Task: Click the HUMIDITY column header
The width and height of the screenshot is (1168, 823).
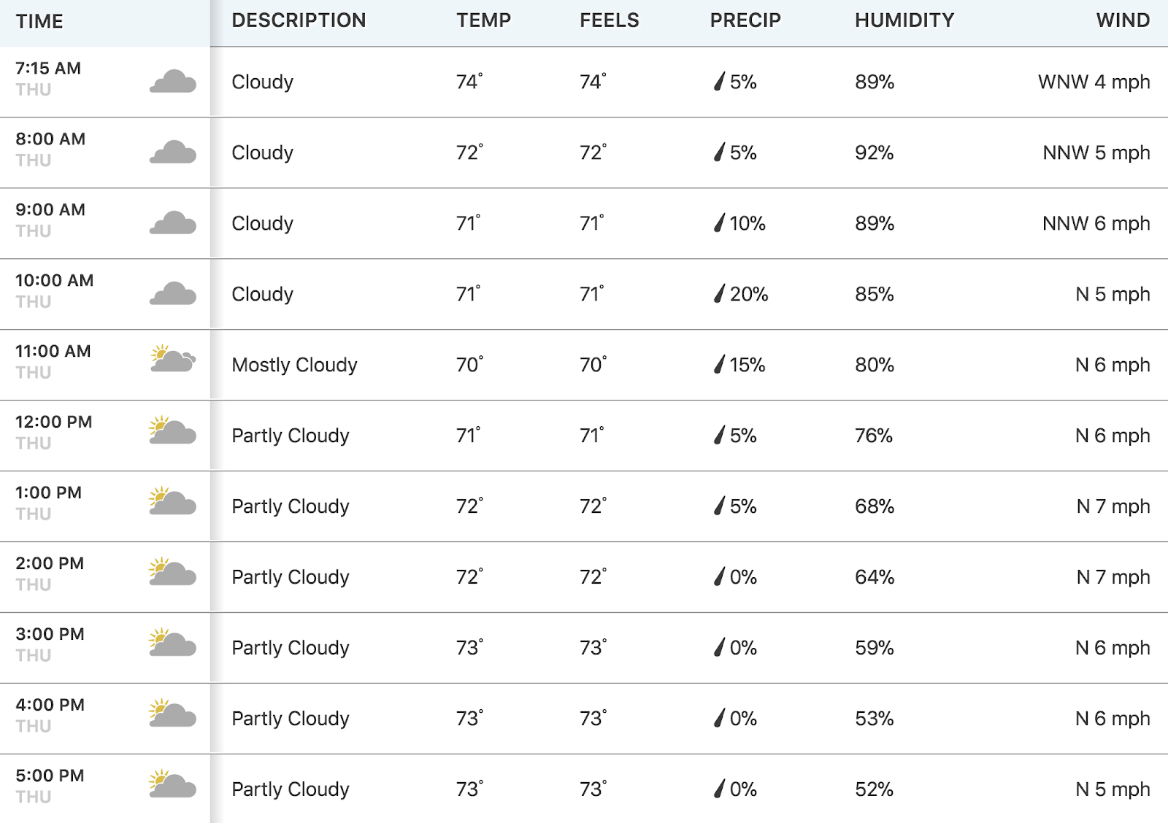Action: pos(904,20)
